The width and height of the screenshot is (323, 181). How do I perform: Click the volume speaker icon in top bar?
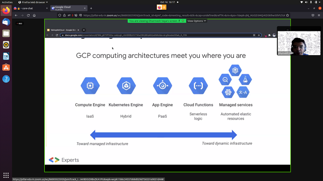(306, 2)
